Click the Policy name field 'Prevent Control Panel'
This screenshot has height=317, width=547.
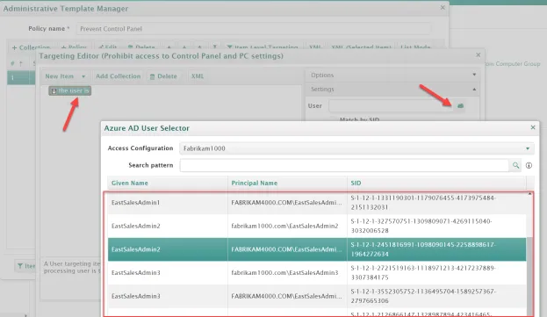(253, 29)
